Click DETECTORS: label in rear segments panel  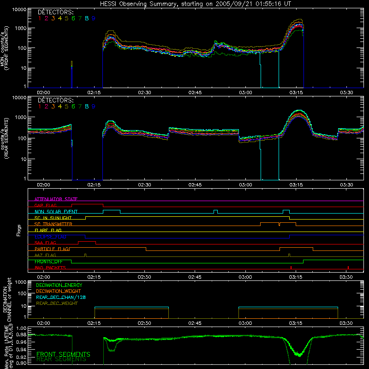pos(55,100)
